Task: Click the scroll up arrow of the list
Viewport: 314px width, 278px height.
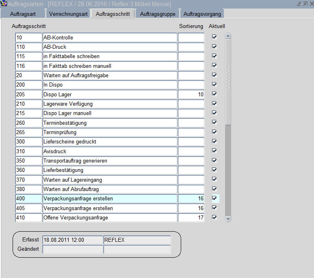Action: pos(228,36)
